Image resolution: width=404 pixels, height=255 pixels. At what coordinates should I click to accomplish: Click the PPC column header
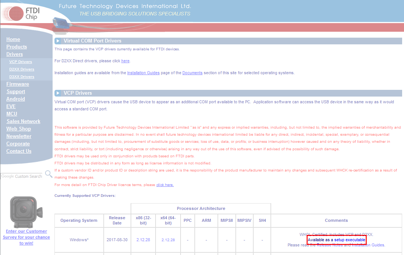pos(188,220)
